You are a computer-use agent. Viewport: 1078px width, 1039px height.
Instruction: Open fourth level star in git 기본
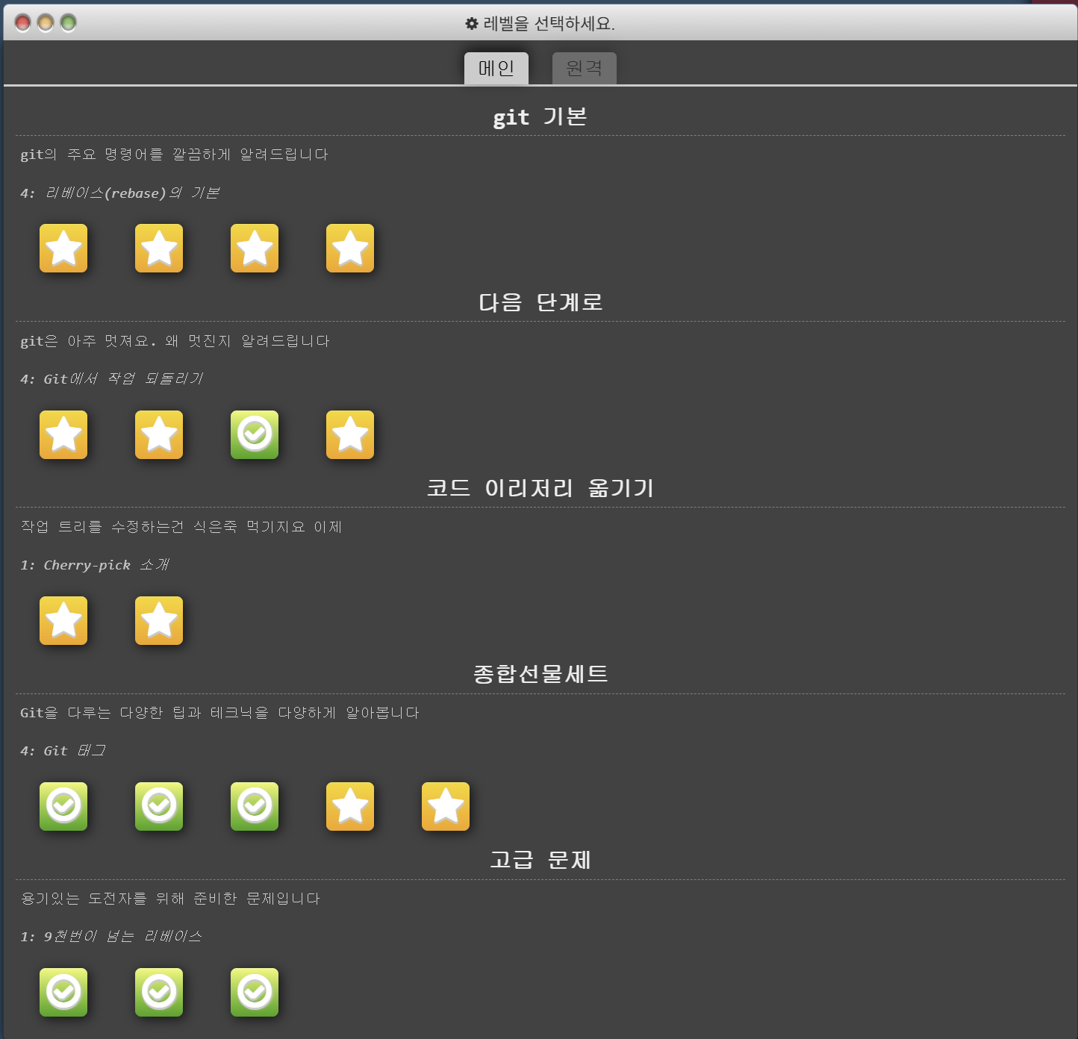[350, 249]
